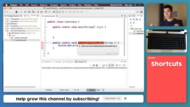
Task: Click Collapse All in Package Explorer
Action: tap(25, 16)
